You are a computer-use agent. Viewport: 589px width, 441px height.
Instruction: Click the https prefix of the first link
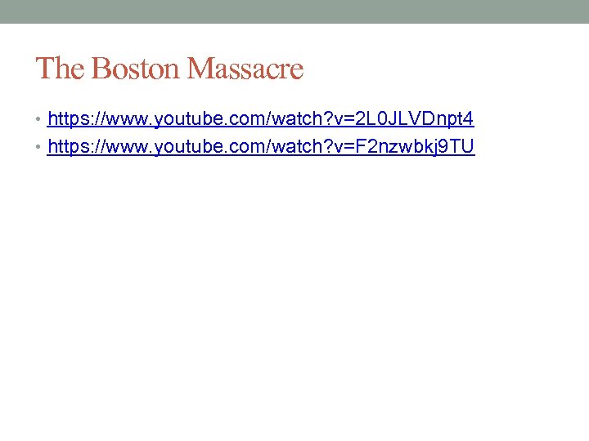(x=68, y=119)
